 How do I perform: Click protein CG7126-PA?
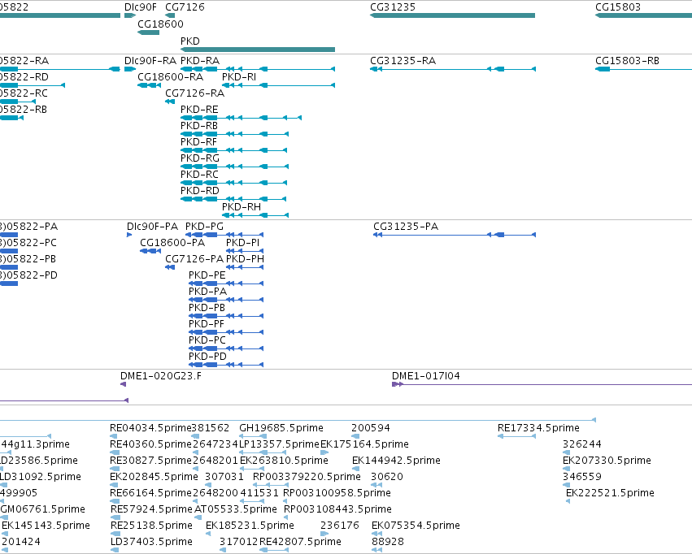point(170,267)
